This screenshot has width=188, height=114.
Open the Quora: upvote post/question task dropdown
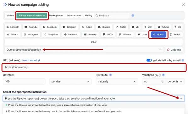tap(84, 50)
